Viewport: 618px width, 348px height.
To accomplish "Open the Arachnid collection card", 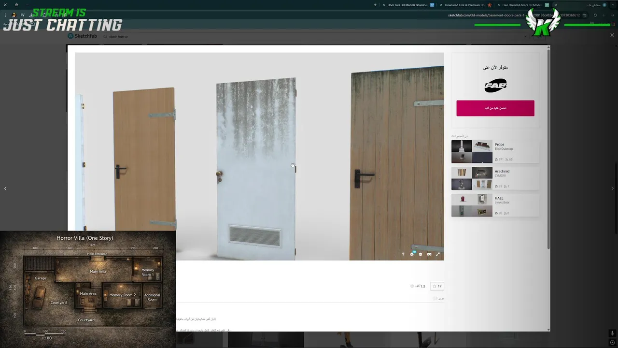I will pyautogui.click(x=495, y=178).
